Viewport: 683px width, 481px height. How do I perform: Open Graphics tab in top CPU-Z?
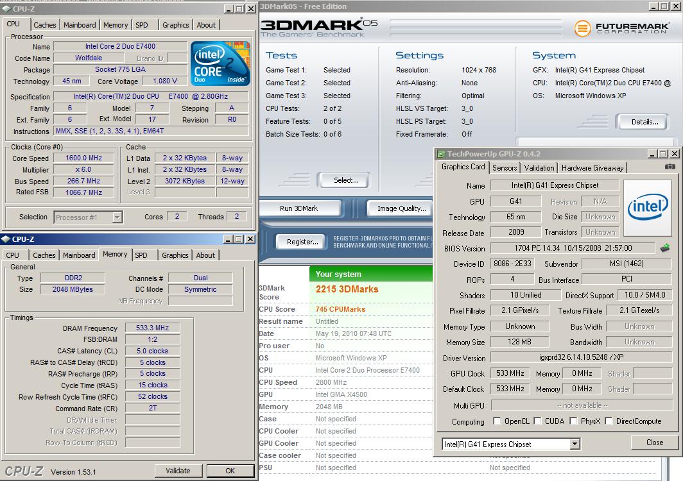point(175,25)
